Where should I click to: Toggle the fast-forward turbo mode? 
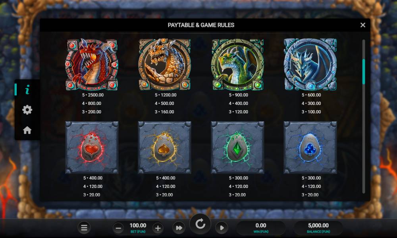[179, 228]
